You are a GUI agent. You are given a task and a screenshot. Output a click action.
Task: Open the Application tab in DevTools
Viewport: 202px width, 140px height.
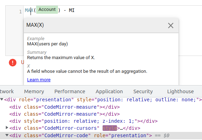point(109,91)
